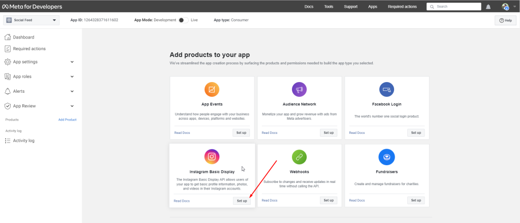Open the Social Feed app selector dropdown
Viewport: 520px width, 223px height.
click(31, 20)
